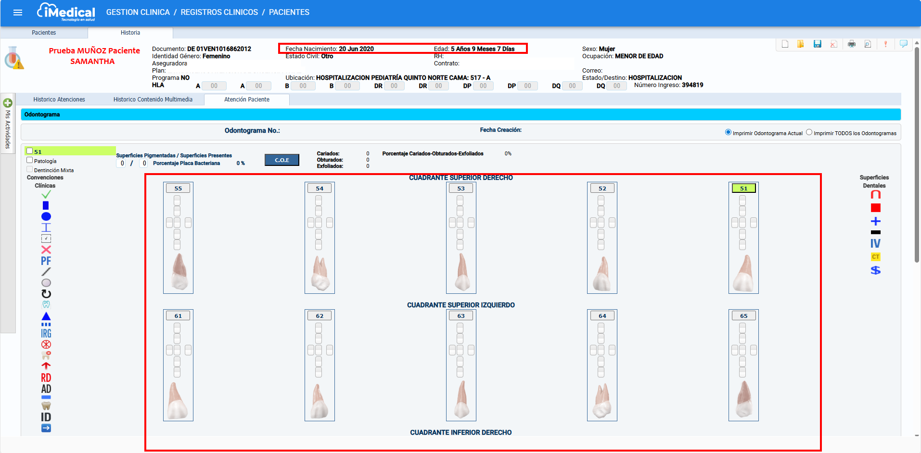Viewport: 921px width, 453px height.
Task: Expand Mis Actividades with green plus
Action: point(8,103)
